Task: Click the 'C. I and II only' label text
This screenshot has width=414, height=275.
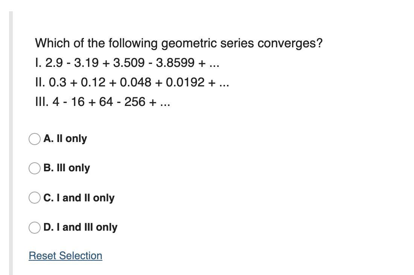Action: 79,198
